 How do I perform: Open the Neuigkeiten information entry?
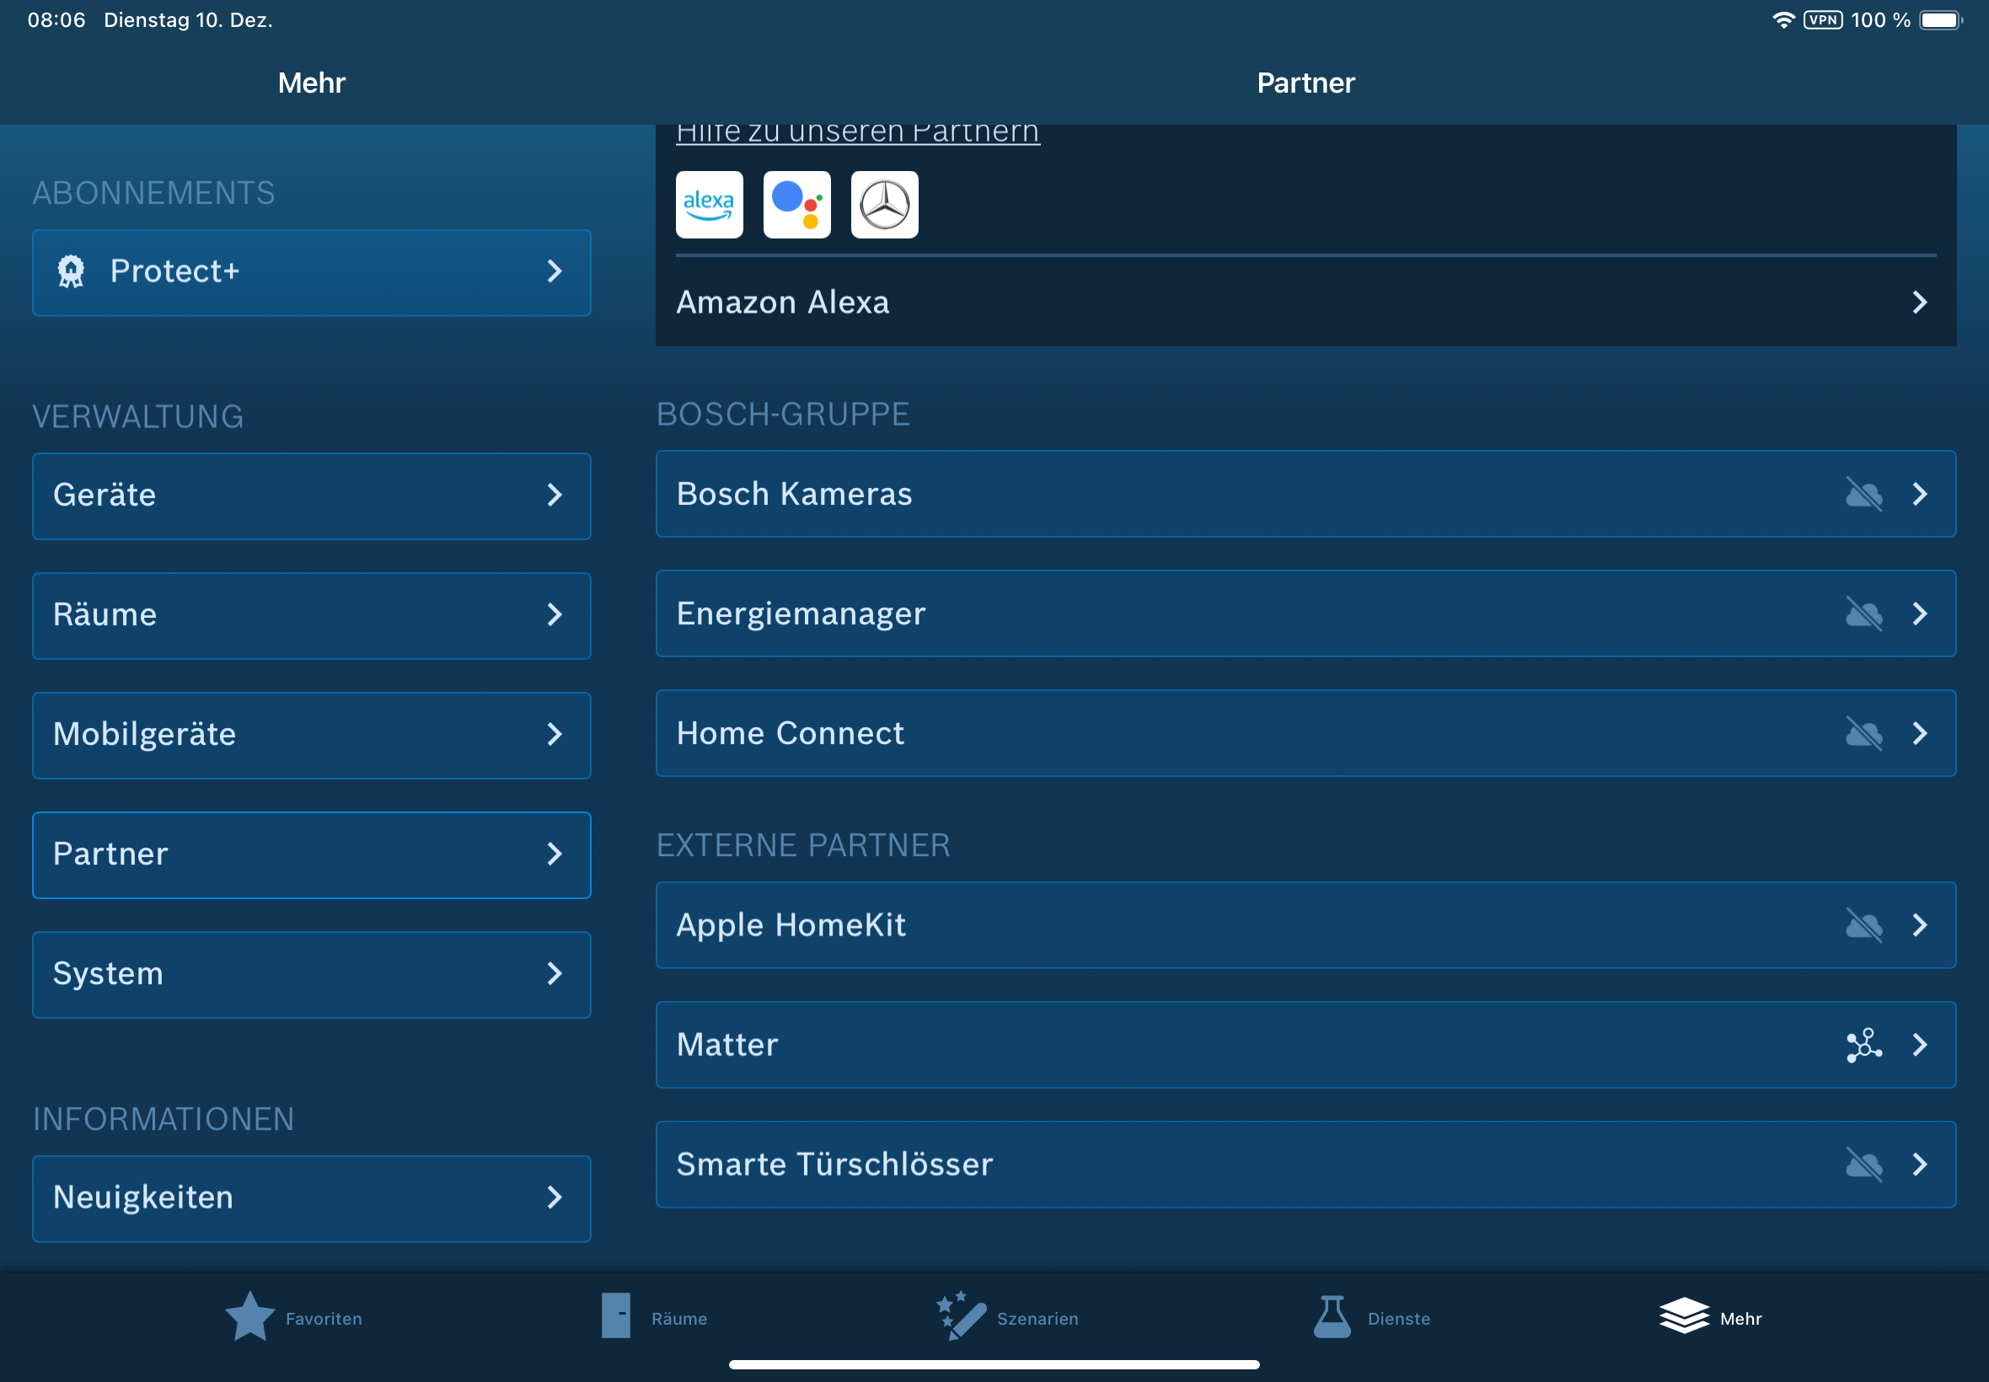pos(311,1197)
